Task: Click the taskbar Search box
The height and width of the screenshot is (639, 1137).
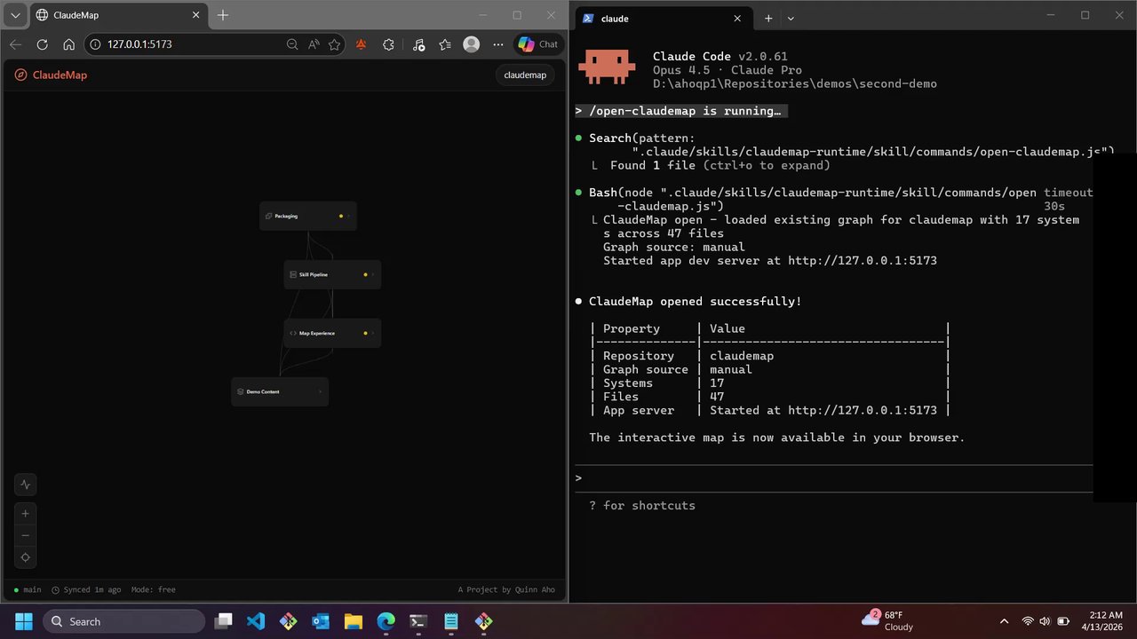Action: click(x=123, y=621)
